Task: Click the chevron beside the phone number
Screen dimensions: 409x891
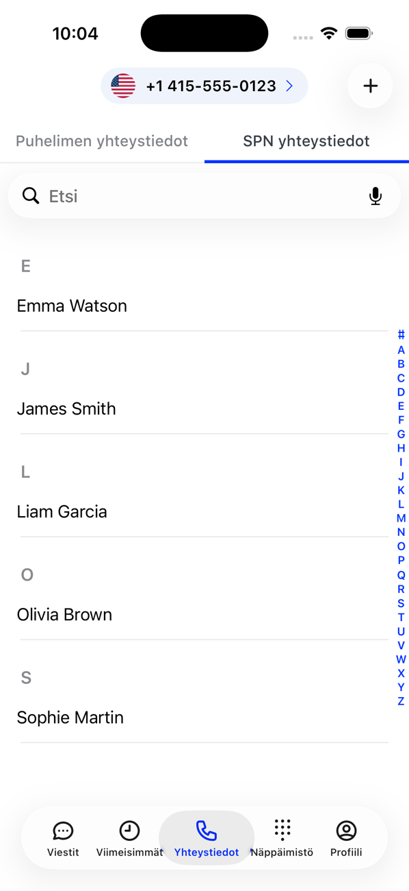Action: [x=289, y=86]
